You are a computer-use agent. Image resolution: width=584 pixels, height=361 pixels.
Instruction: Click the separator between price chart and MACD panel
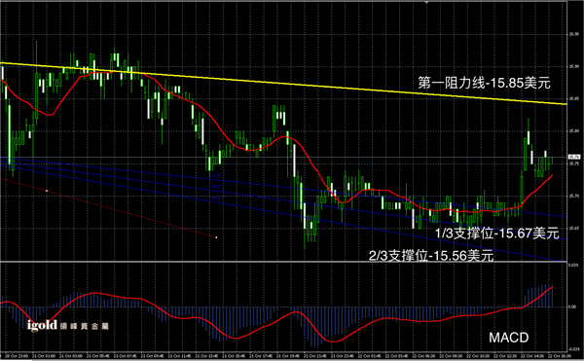point(283,262)
